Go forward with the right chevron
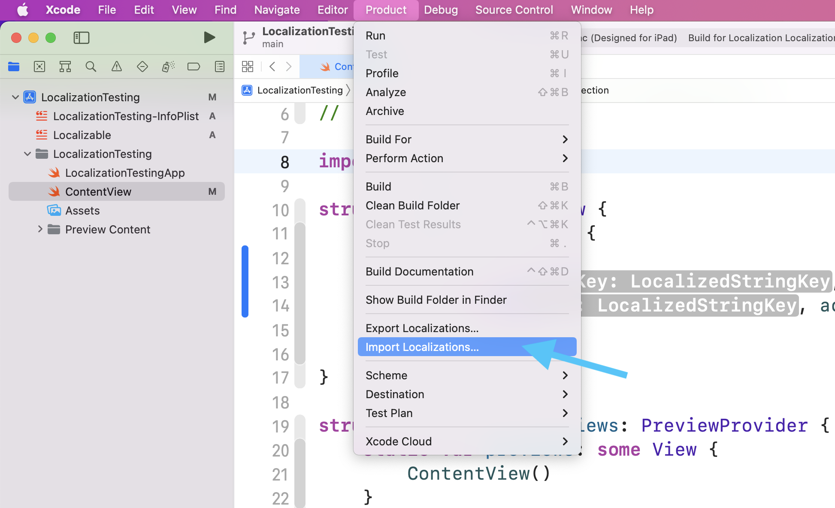Viewport: 835px width, 508px height. tap(289, 67)
